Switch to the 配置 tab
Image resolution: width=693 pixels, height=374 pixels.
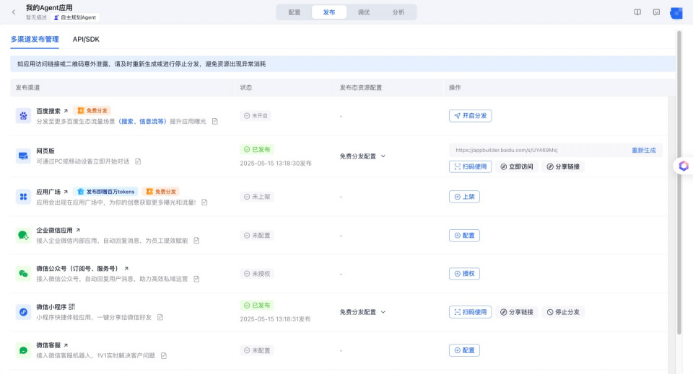click(295, 12)
